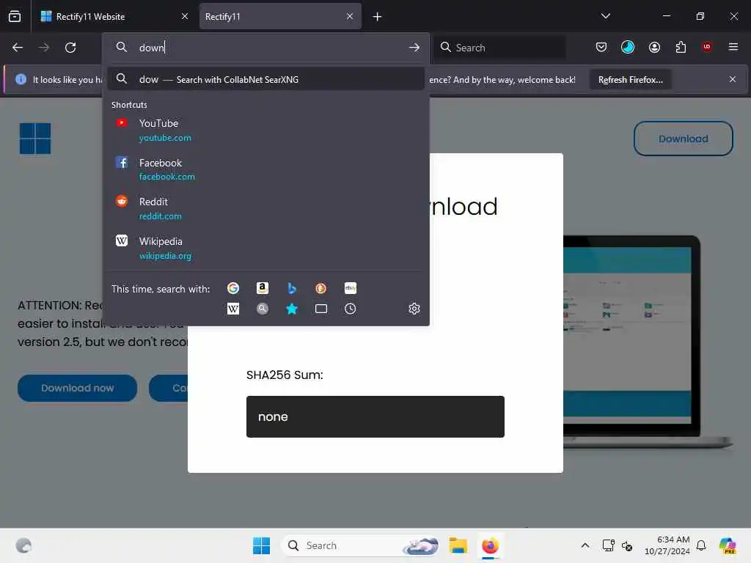Viewport: 751px width, 563px height.
Task: Open a new tab
Action: click(377, 17)
